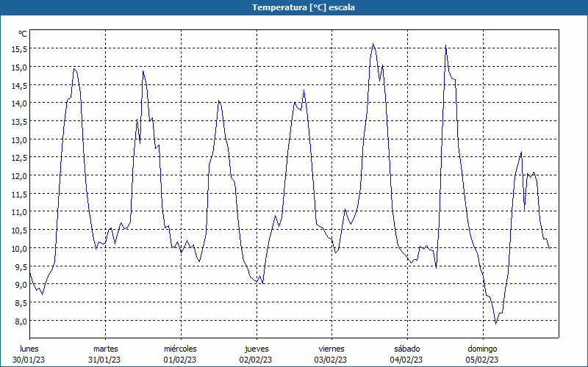Click the 9,0 y-axis label
This screenshot has width=588, height=367.
point(21,285)
